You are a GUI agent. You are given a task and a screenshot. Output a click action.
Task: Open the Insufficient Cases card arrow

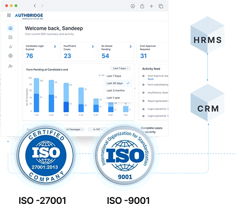(x=93, y=47)
